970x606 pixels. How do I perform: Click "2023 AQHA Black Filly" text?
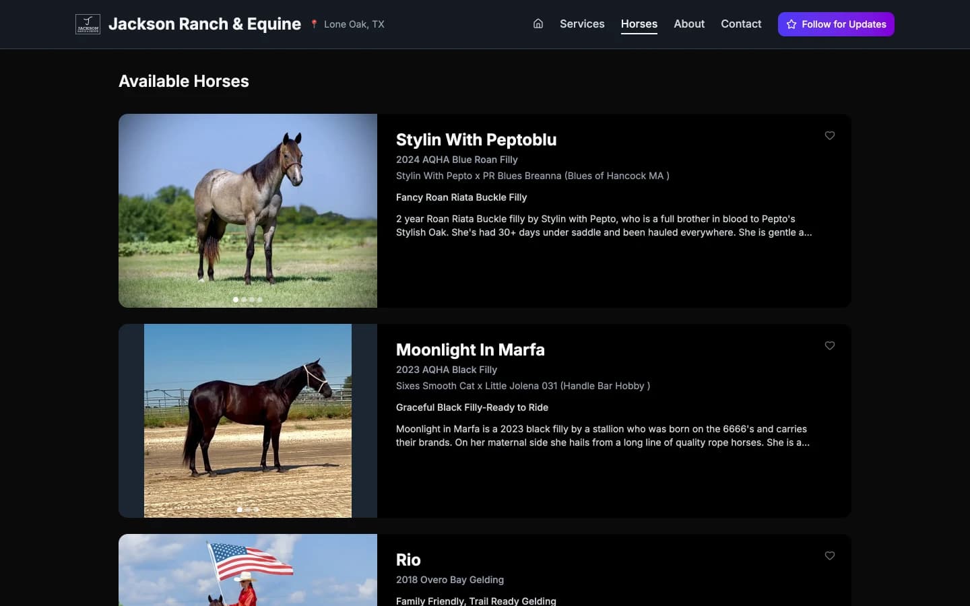447,370
